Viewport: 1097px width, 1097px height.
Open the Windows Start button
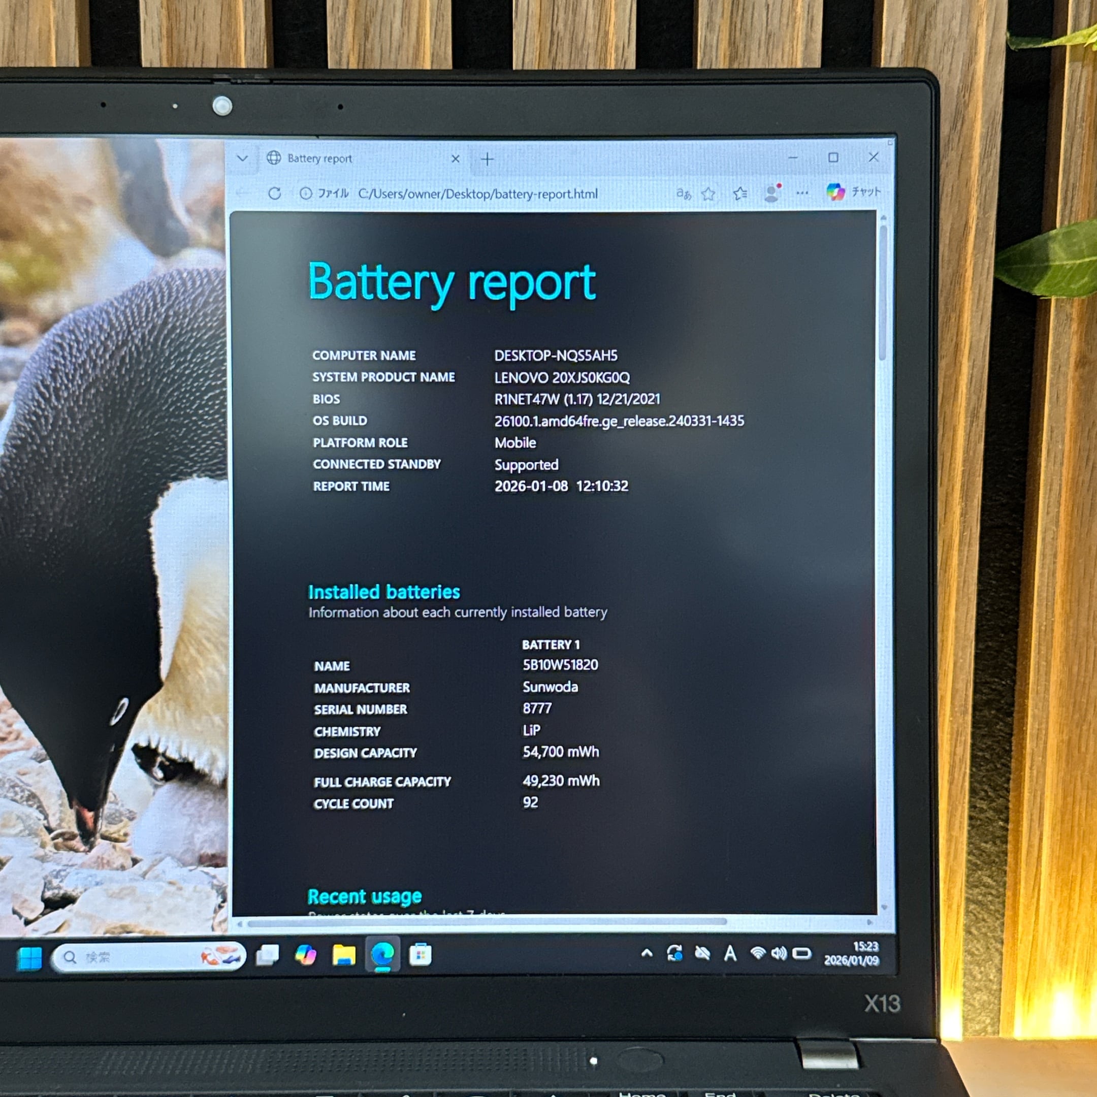pyautogui.click(x=29, y=958)
